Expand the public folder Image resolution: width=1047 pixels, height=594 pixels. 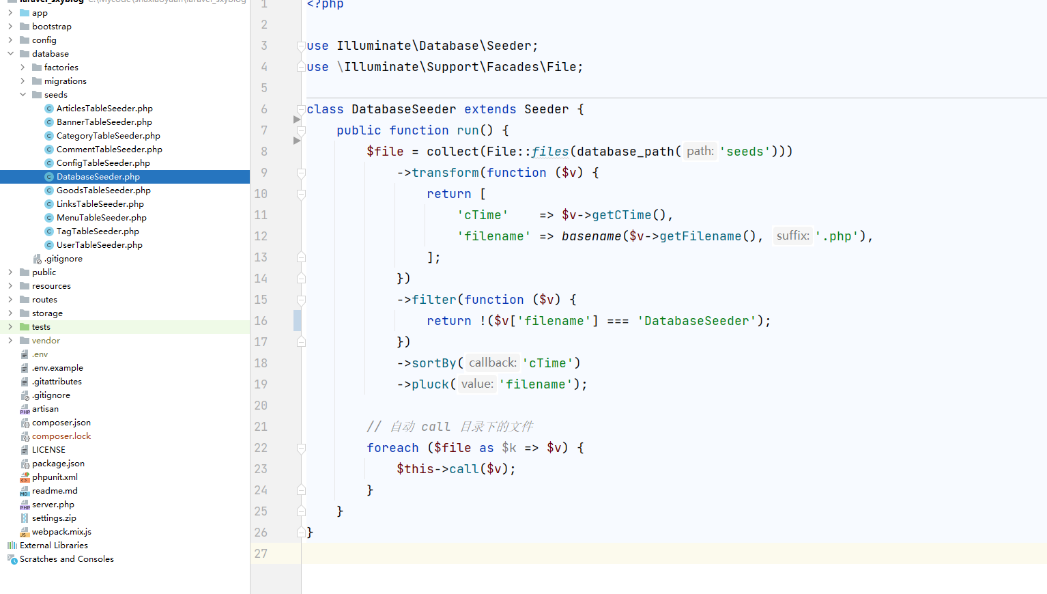[10, 272]
